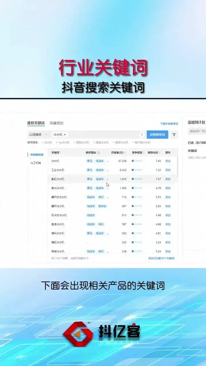Click the 7.57 recommended bid value

158,179
